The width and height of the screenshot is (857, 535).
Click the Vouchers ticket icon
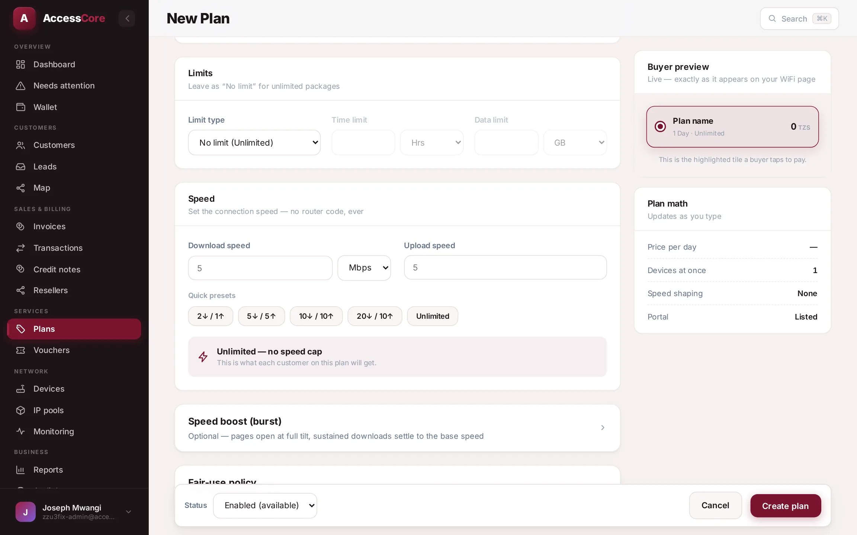click(x=20, y=350)
